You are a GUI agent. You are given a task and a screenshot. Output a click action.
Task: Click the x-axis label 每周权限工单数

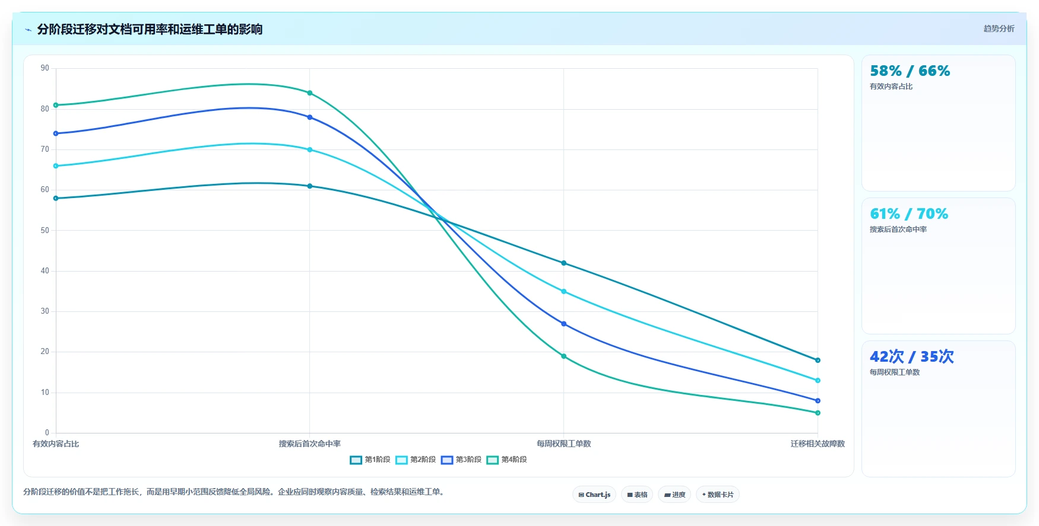564,444
